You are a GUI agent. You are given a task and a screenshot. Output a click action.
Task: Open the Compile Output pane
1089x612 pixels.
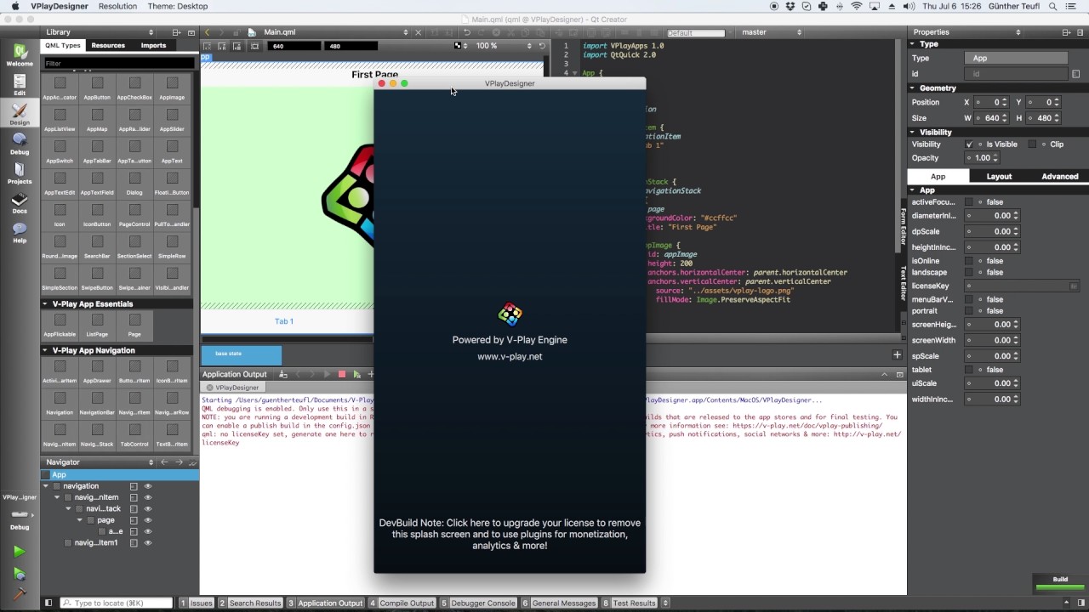[402, 603]
